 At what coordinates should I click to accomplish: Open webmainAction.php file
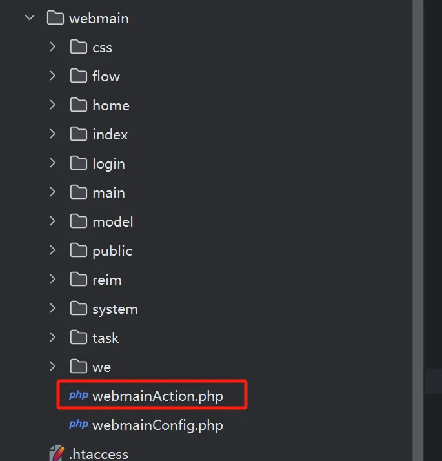(x=157, y=396)
